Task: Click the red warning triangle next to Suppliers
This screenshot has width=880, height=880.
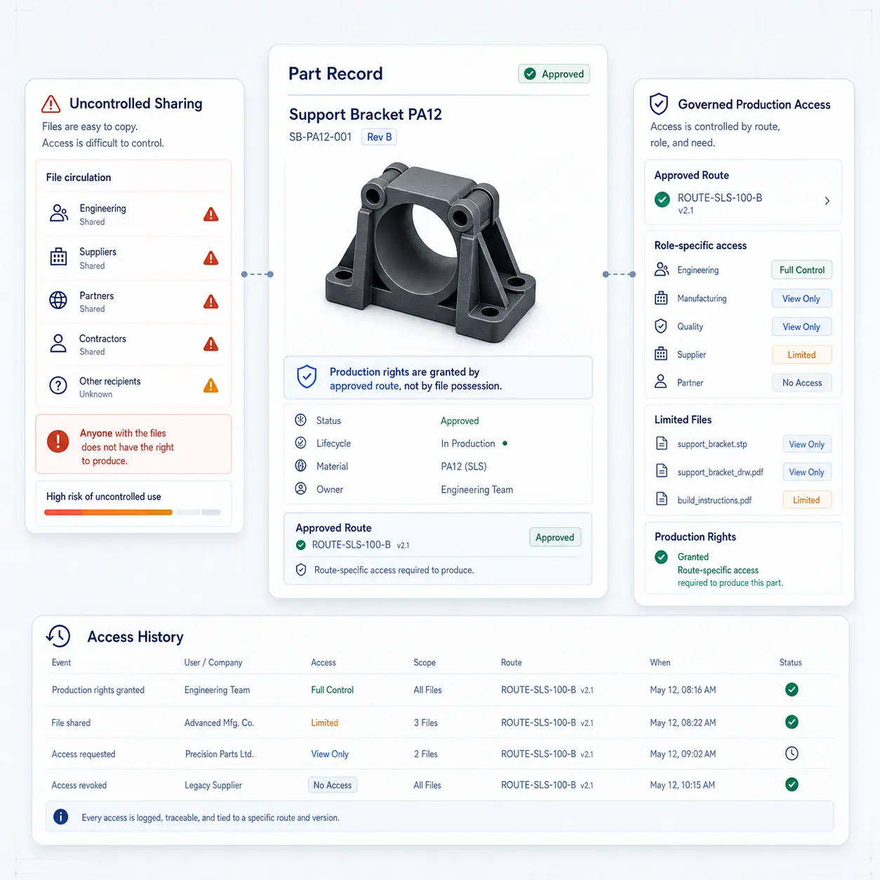Action: point(211,258)
